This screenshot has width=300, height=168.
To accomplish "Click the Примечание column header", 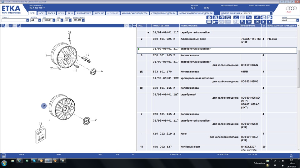I will point(251,26).
